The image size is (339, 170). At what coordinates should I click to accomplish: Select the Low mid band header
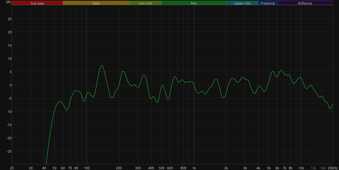[145, 3]
